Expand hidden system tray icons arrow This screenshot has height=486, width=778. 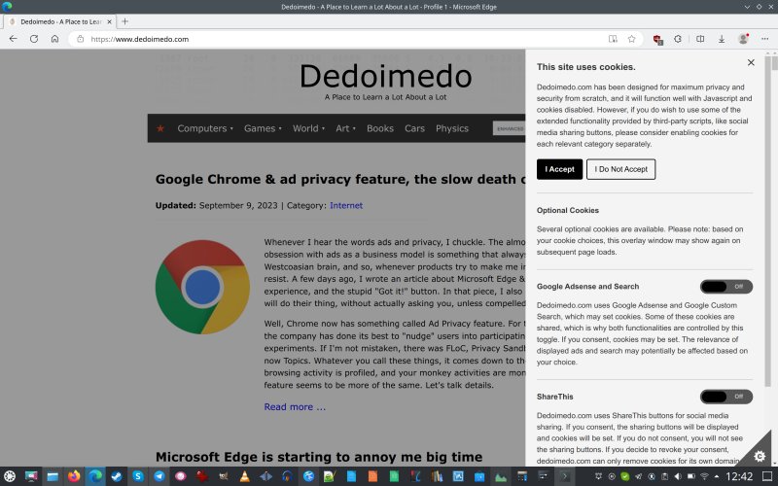pos(717,476)
